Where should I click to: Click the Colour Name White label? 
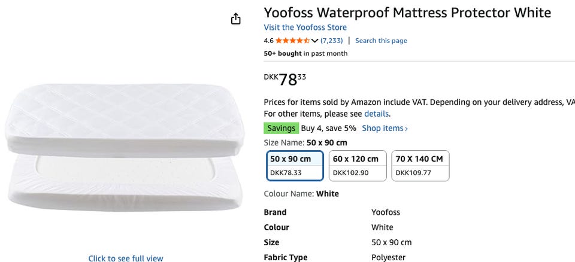[301, 194]
